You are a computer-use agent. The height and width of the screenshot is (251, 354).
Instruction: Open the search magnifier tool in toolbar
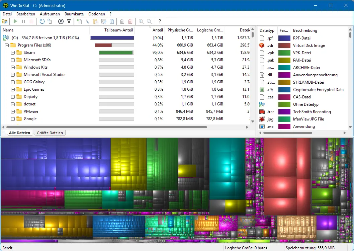(x=61, y=21)
